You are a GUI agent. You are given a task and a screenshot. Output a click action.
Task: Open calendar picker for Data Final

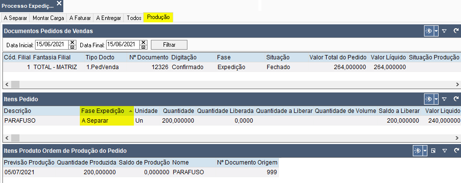(x=143, y=47)
